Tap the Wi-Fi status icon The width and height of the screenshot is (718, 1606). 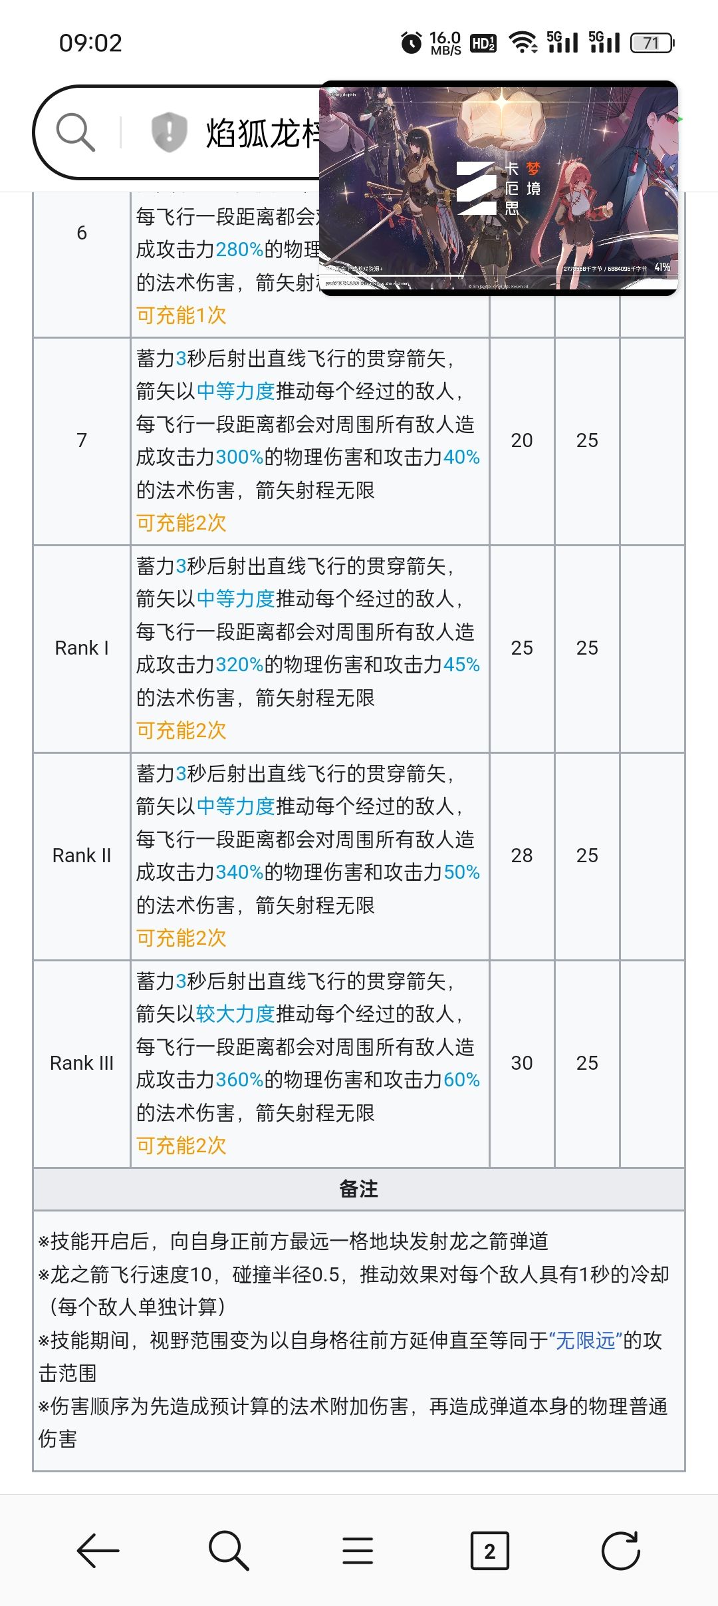[523, 43]
